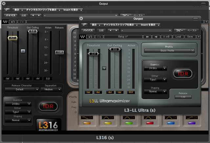Undo last change in L3-LL plugin
The image size is (210, 143).
pyautogui.click(x=91, y=37)
